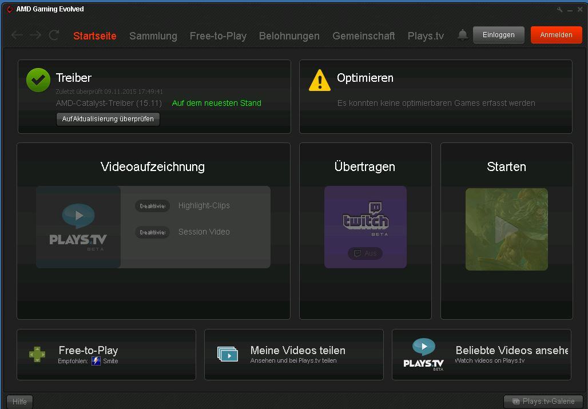Screen dimensions: 588x409
Task: Click the Auf dem neuesten Stand status text
Action: click(x=216, y=103)
